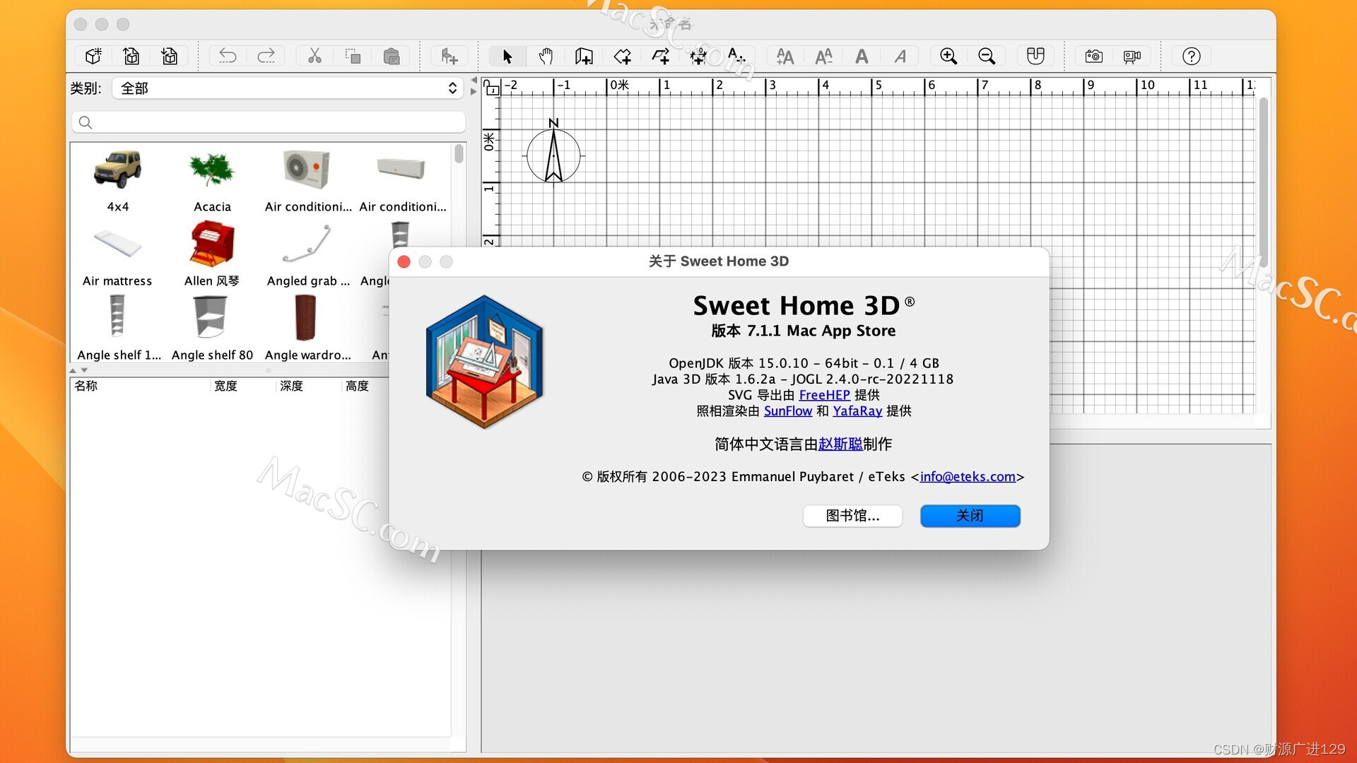Select the Angle wardrobe item
The image size is (1357, 763).
(307, 329)
